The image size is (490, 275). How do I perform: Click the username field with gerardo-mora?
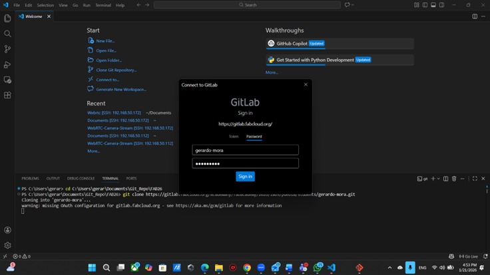(245, 150)
